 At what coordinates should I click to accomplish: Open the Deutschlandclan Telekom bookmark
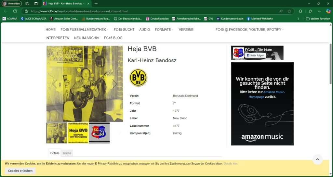[157, 19]
